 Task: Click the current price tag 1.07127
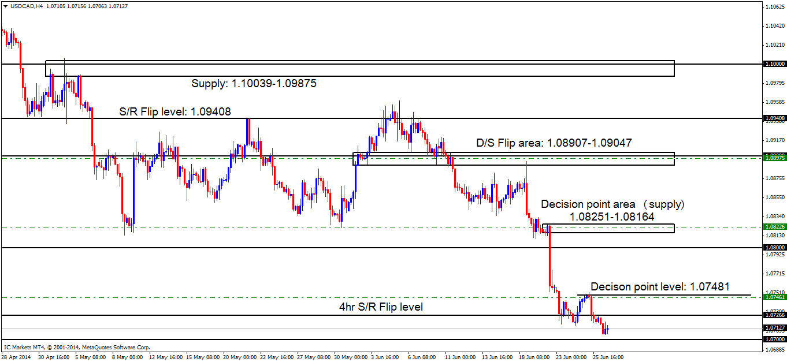(774, 327)
